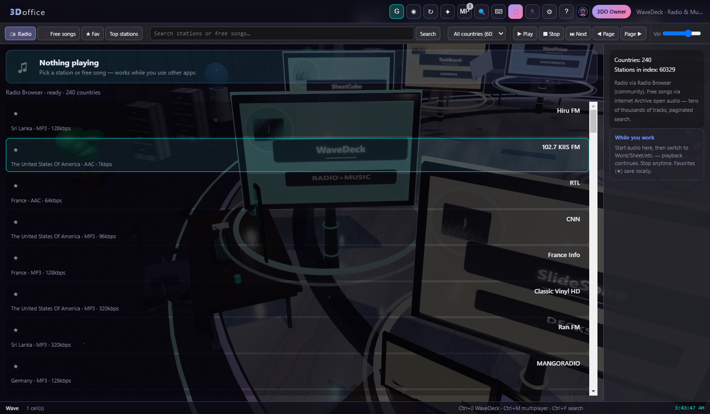Click the Search button
This screenshot has width=710, height=414.
pyautogui.click(x=428, y=33)
